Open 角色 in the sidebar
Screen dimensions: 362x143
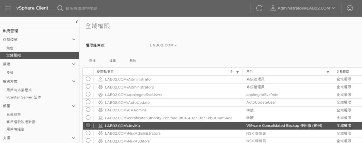click(10, 48)
